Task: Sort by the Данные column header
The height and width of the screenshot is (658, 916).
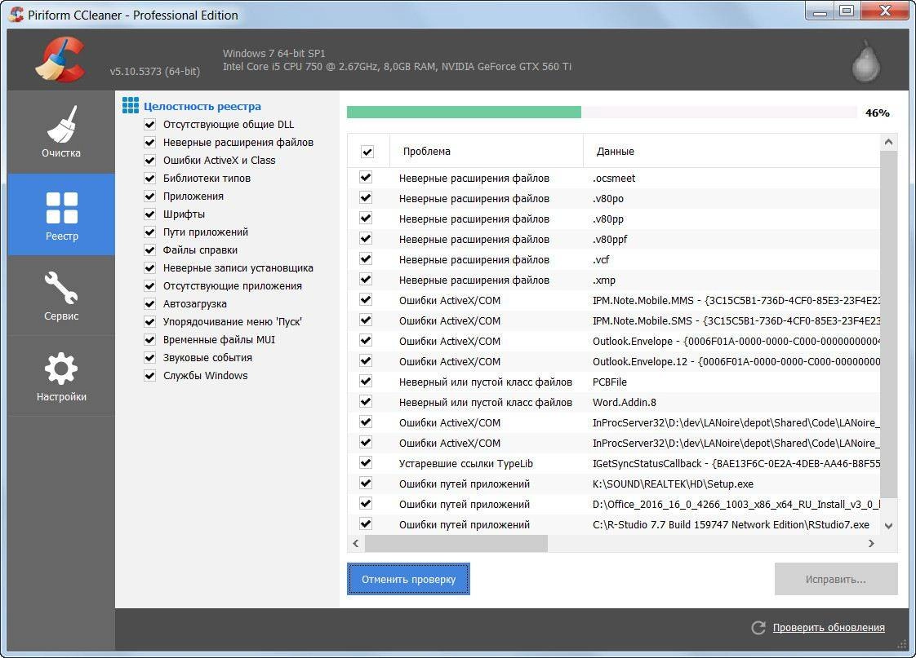Action: click(731, 151)
